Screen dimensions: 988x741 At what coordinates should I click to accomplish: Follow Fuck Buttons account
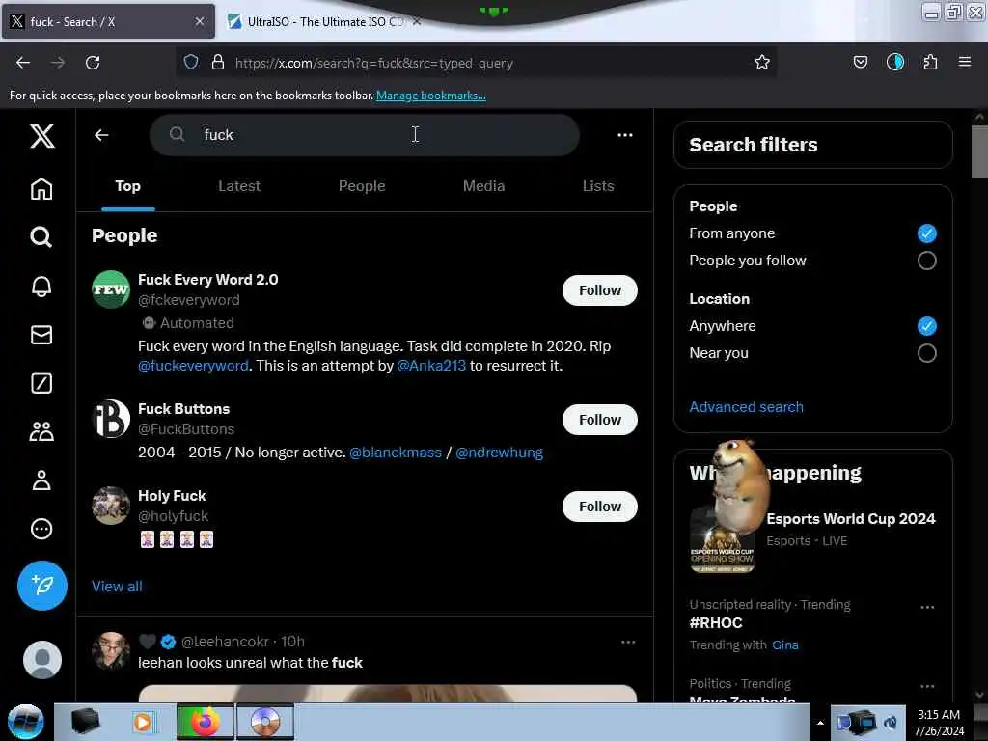click(x=600, y=420)
